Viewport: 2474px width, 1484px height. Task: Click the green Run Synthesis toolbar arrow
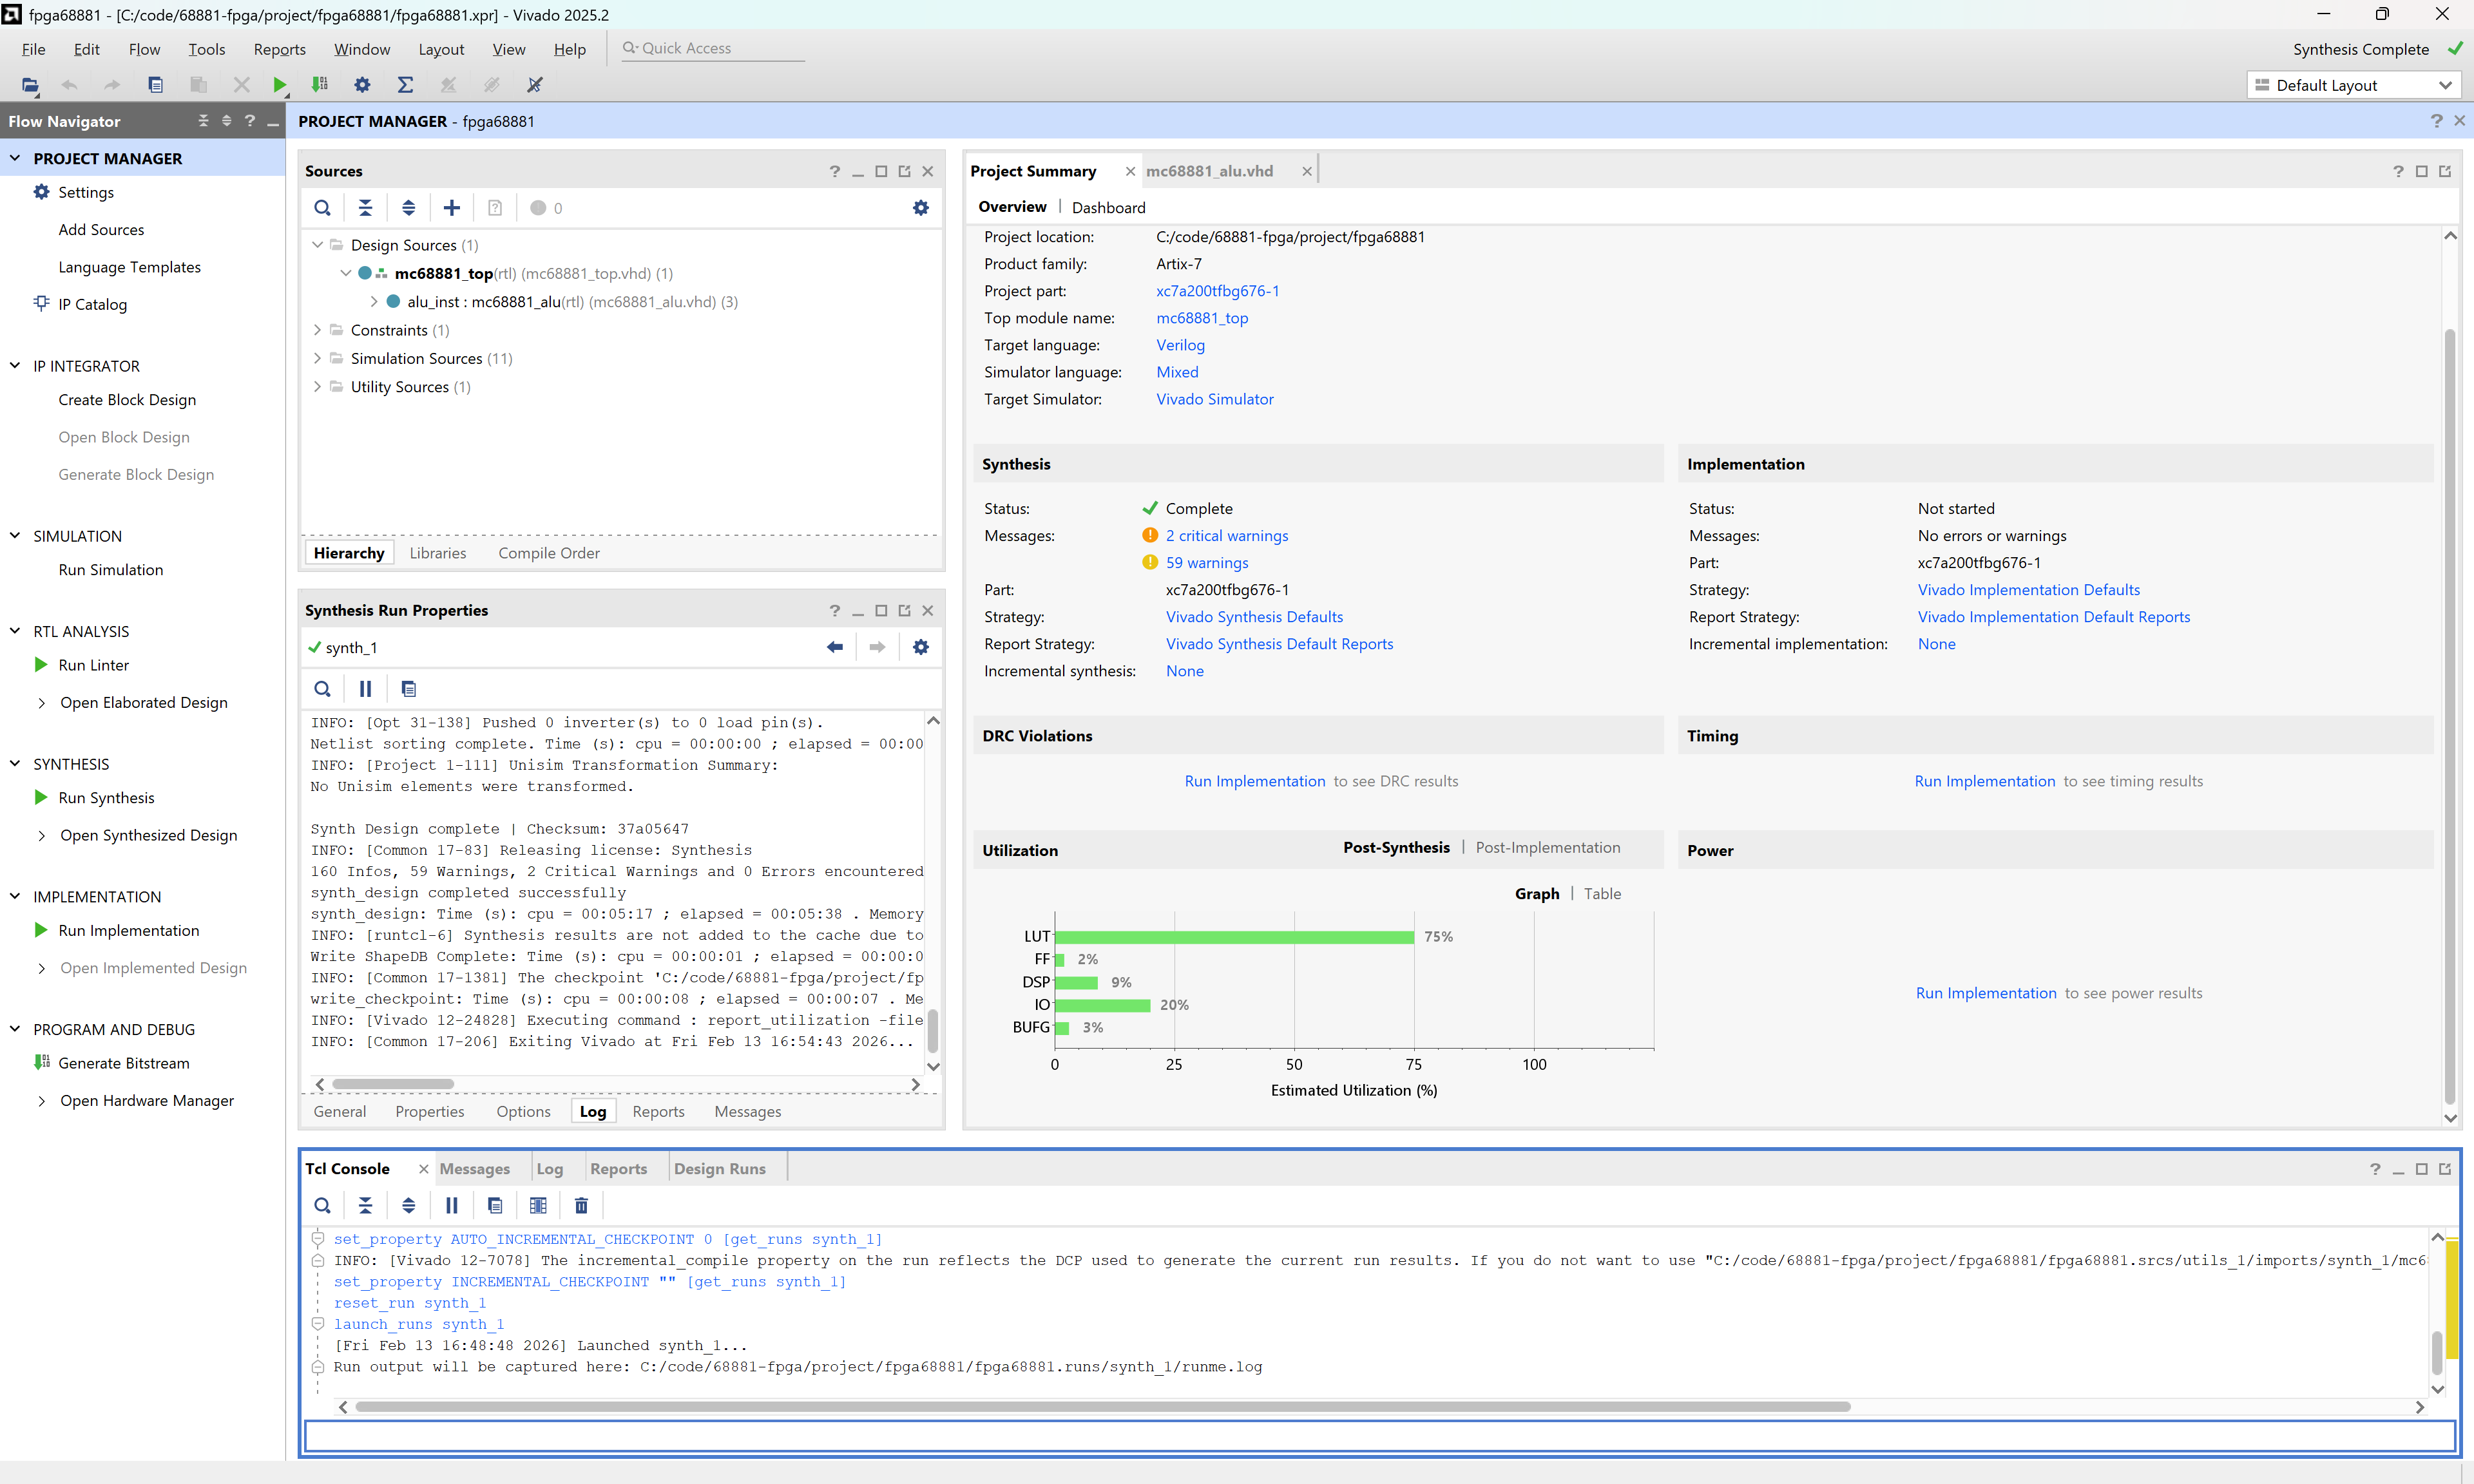tap(279, 85)
